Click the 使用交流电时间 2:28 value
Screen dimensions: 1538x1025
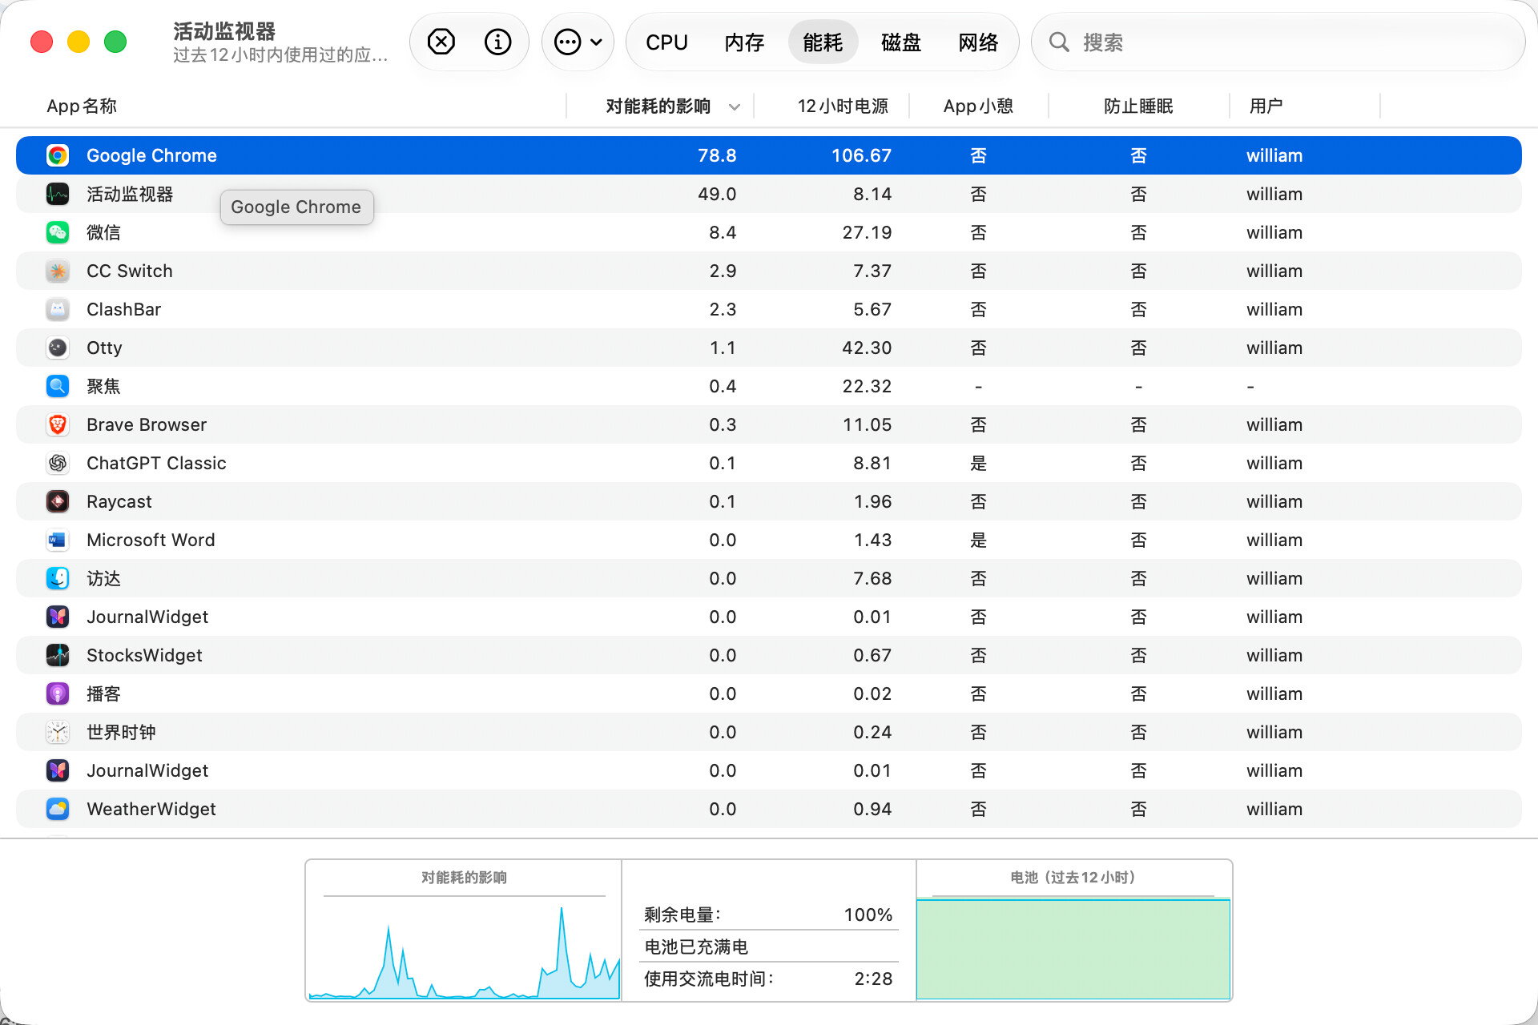pos(873,979)
